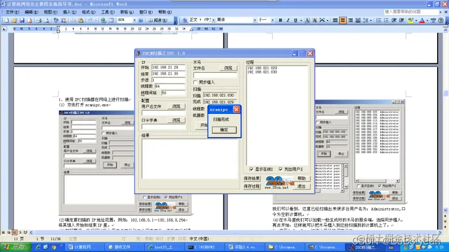Center align the text
The height and width of the screenshot is (252, 449).
point(343,20)
